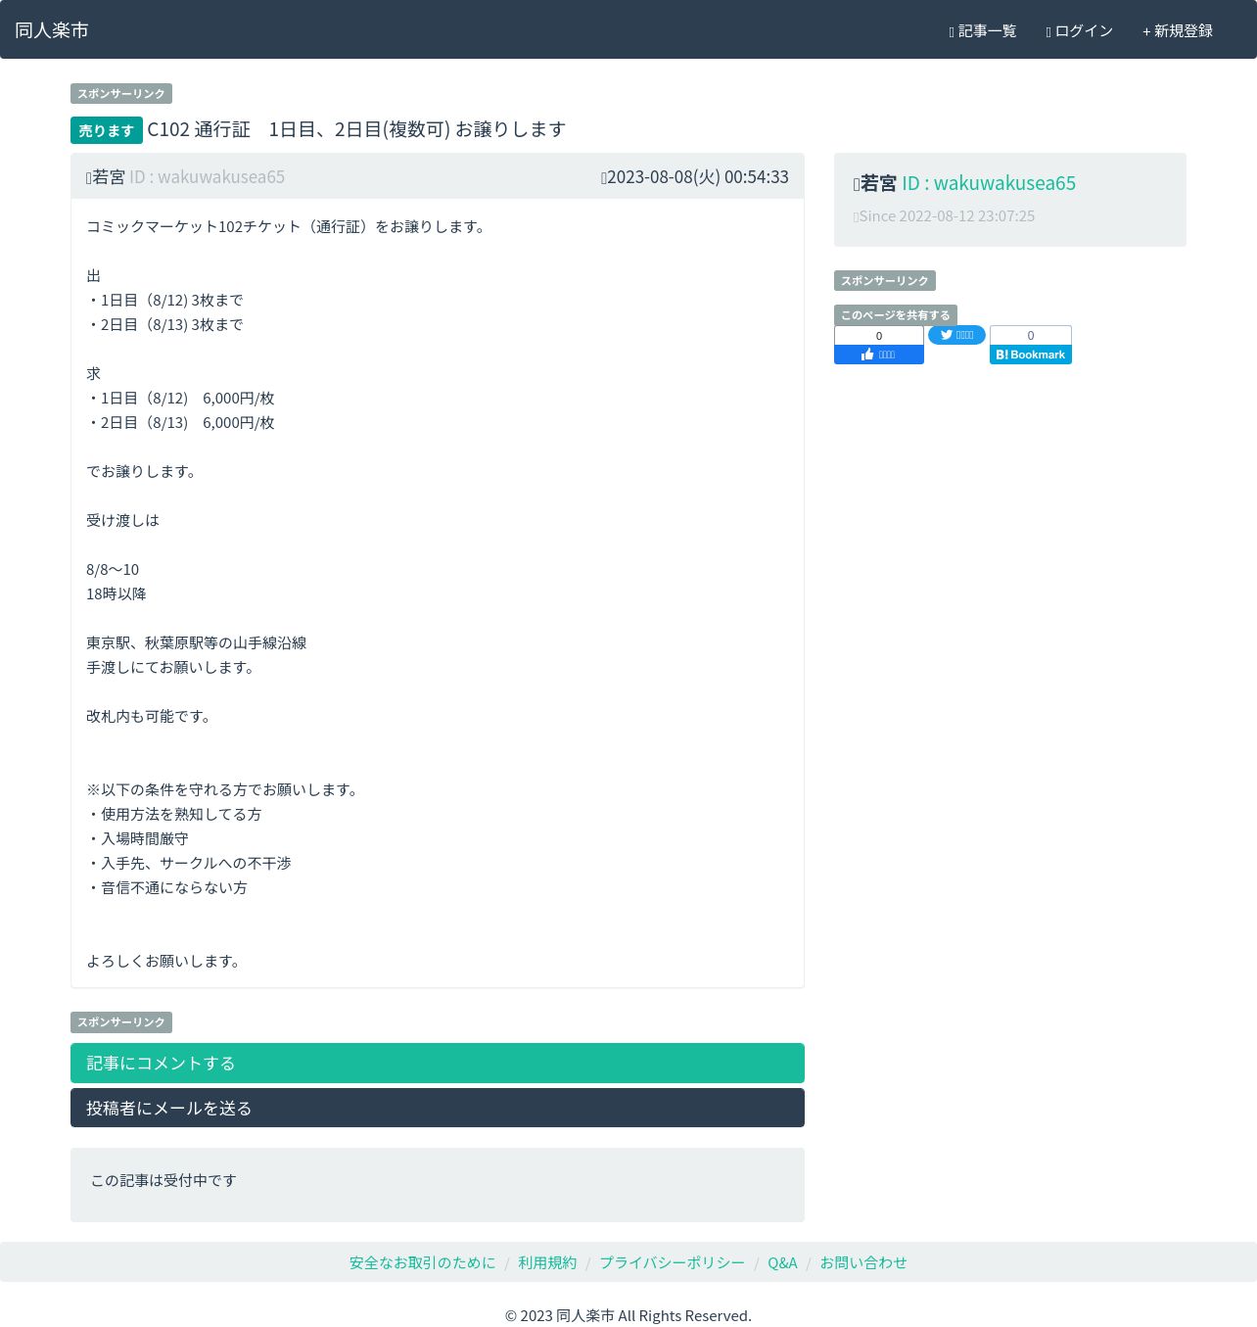This screenshot has width=1257, height=1327.
Task: Open 利用規約 footer link
Action: (547, 1262)
